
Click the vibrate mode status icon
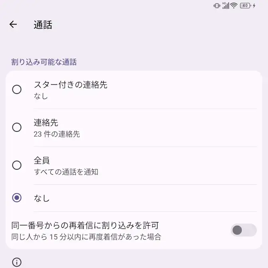click(x=217, y=6)
